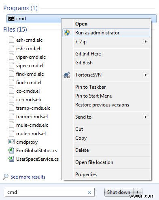Viewport: 159px width, 200px height.
Task: Click the esh-cmd.elc file icon
Action: [11, 40]
